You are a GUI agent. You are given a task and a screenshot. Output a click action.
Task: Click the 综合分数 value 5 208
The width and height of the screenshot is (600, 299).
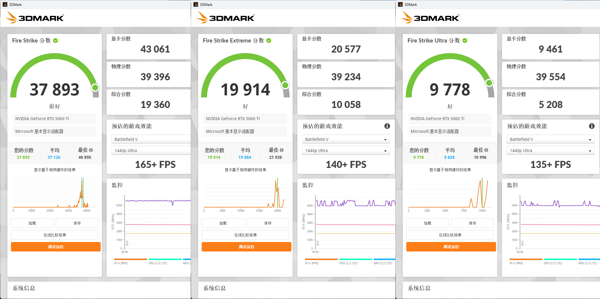pyautogui.click(x=551, y=104)
